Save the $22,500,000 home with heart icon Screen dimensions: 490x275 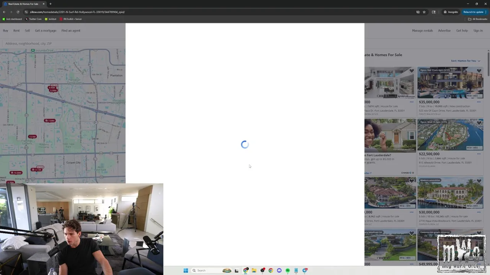479,123
